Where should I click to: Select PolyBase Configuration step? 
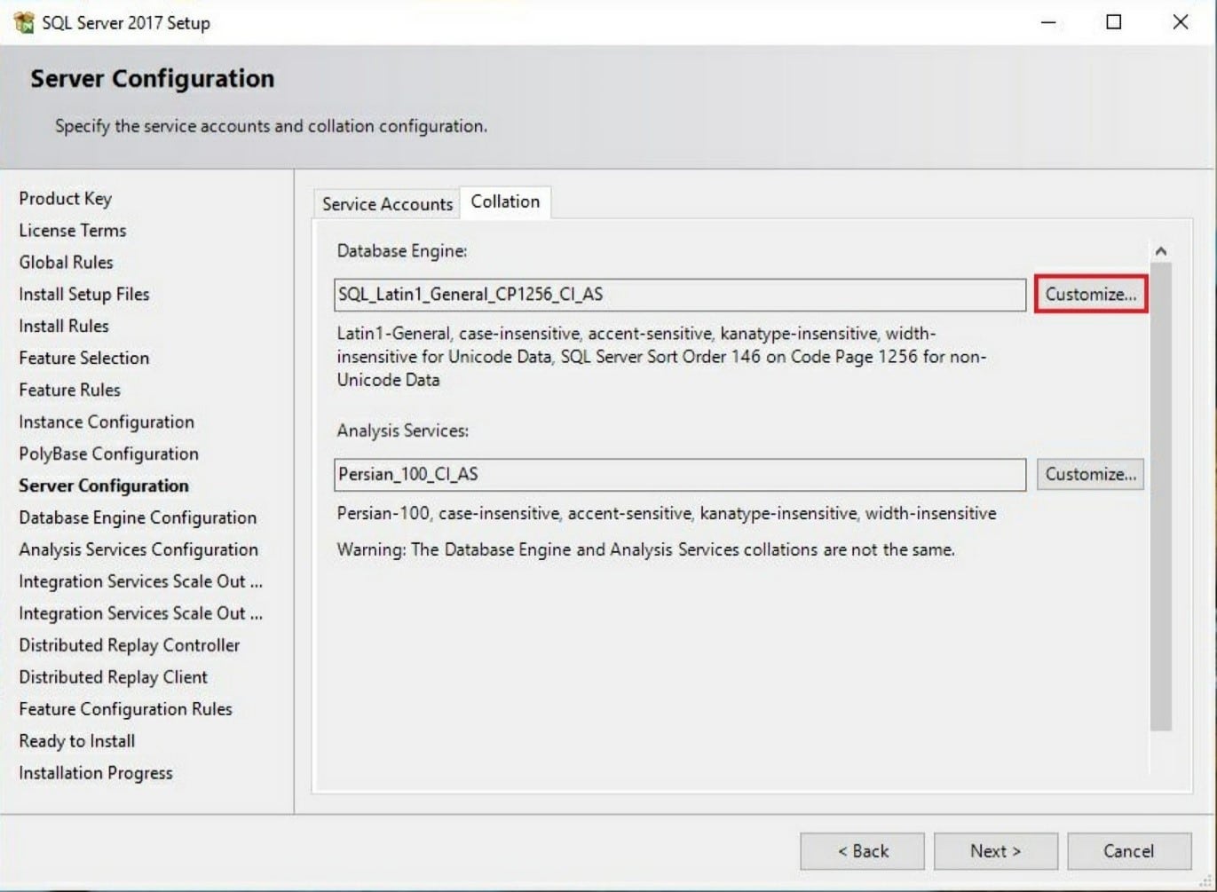[108, 454]
